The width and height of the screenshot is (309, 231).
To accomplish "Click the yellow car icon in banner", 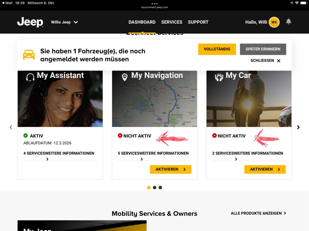I will [29, 55].
